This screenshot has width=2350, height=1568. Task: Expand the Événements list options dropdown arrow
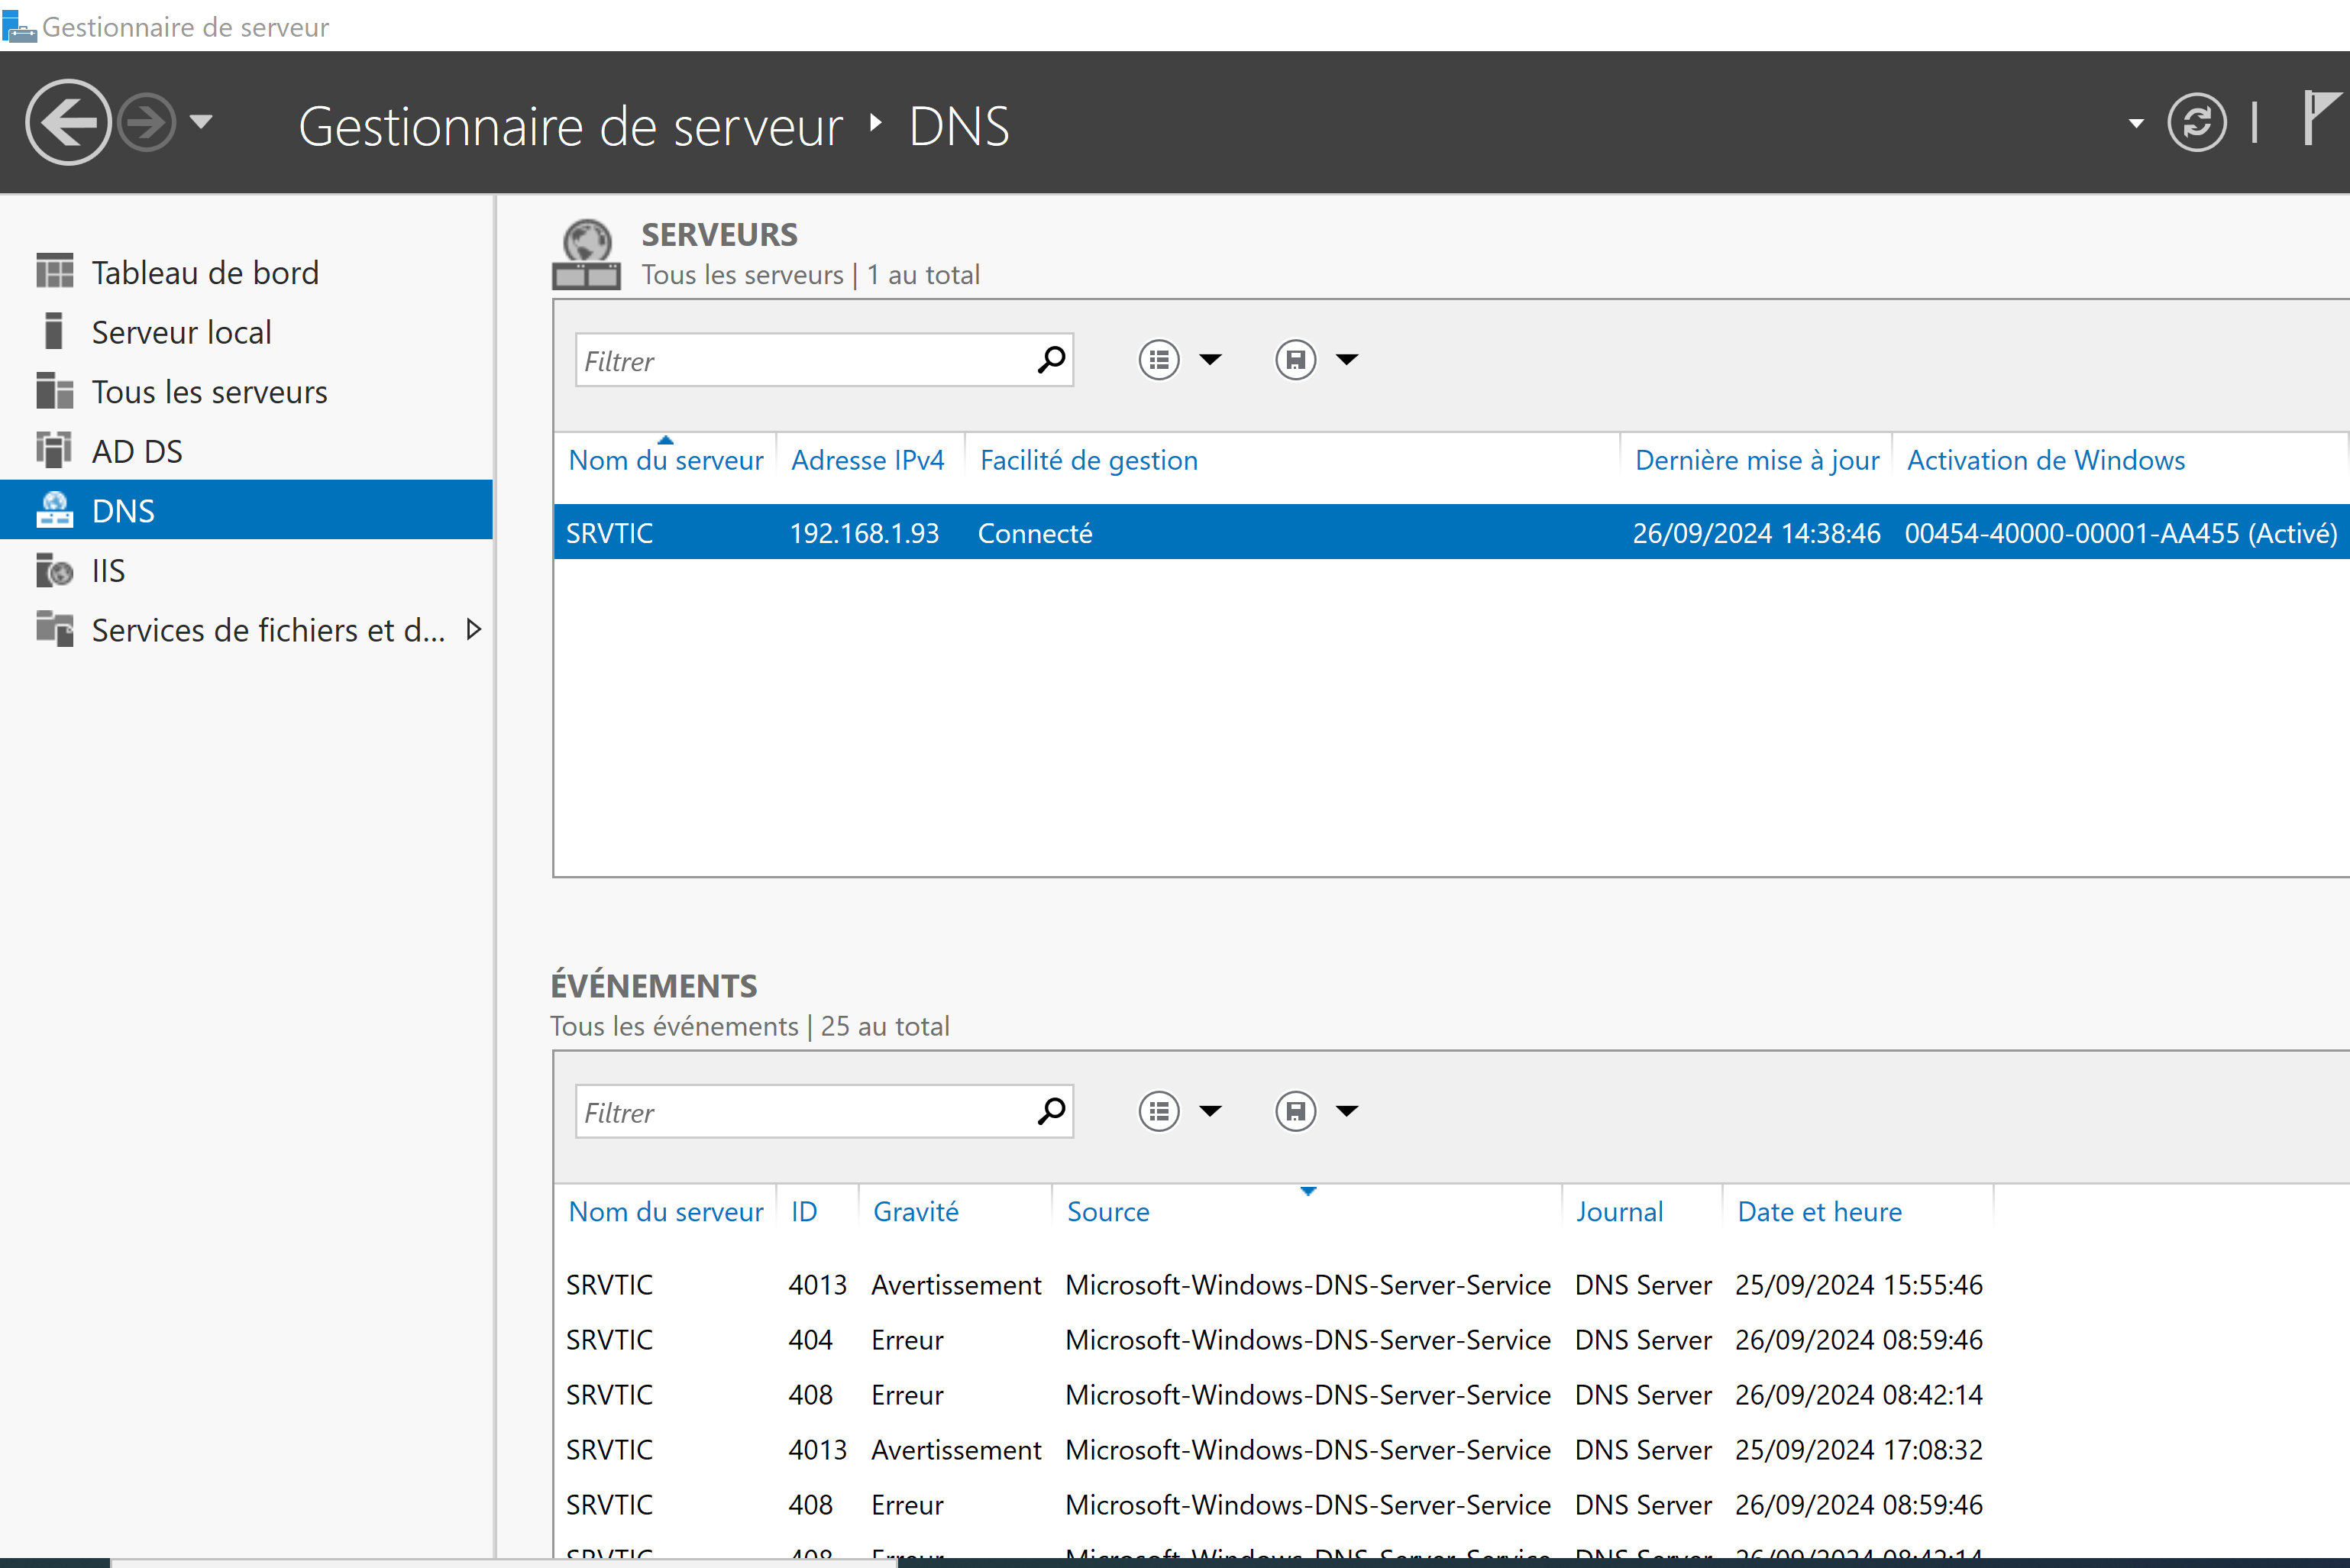1210,1111
